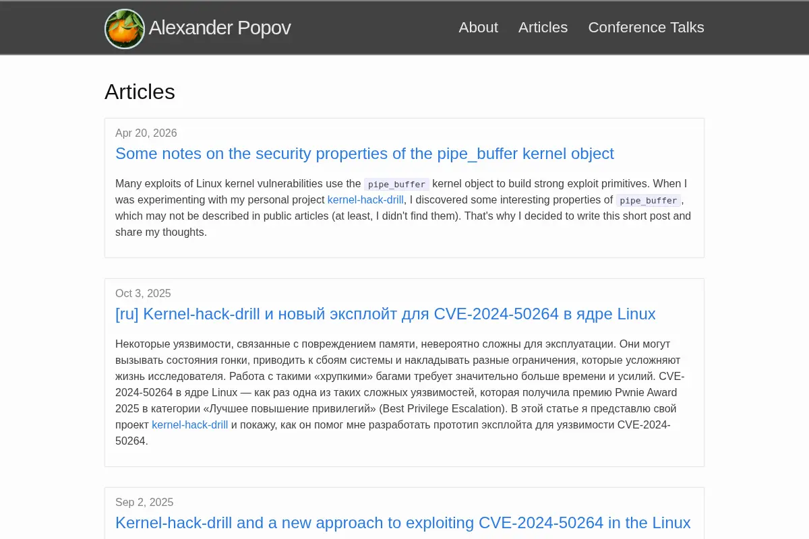
Task: Click the Sep 2, 2025 date text
Action: 144,503
